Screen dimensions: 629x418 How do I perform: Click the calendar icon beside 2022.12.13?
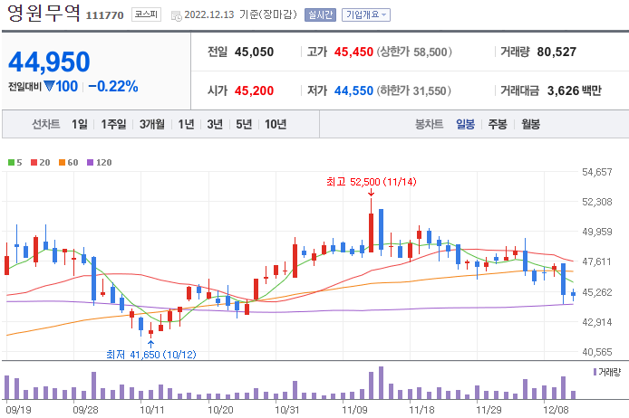point(176,16)
